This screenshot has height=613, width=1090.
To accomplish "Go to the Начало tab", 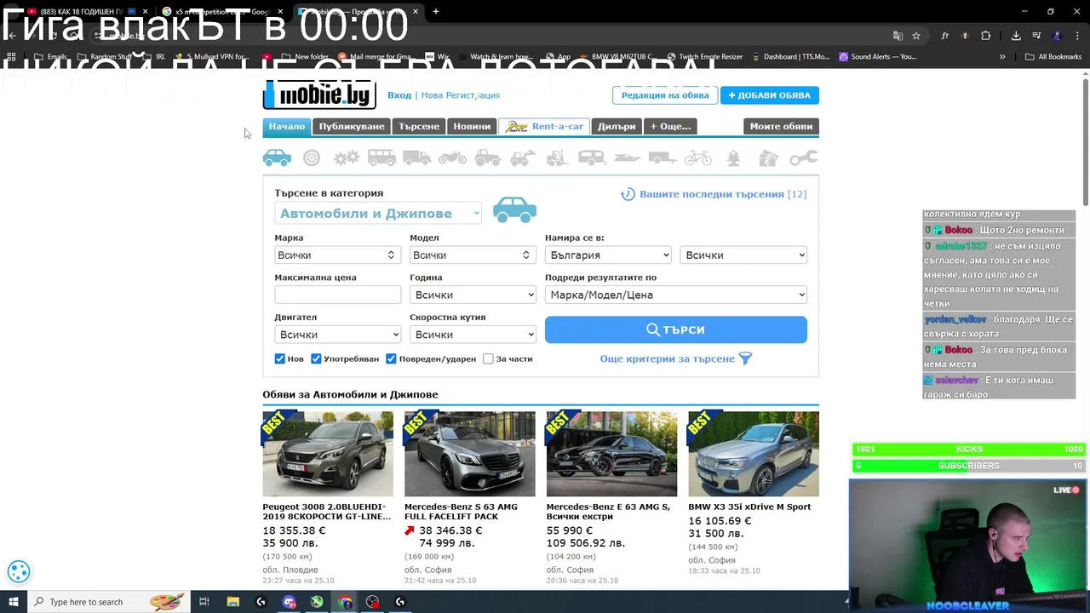I will (287, 126).
